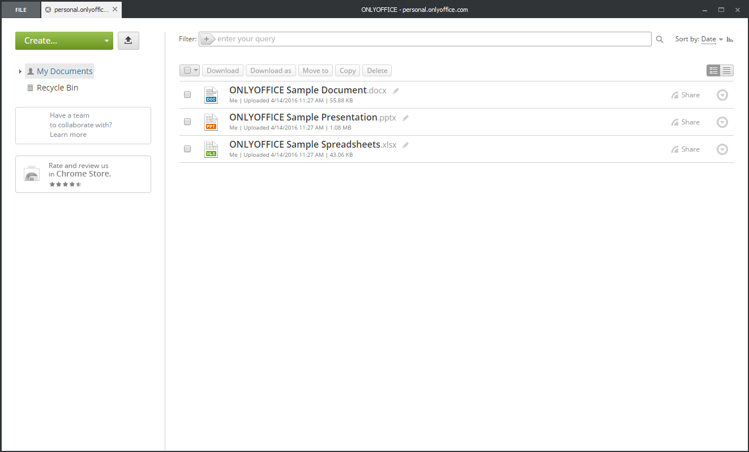Check the Sample Spreadsheets checkbox

187,149
